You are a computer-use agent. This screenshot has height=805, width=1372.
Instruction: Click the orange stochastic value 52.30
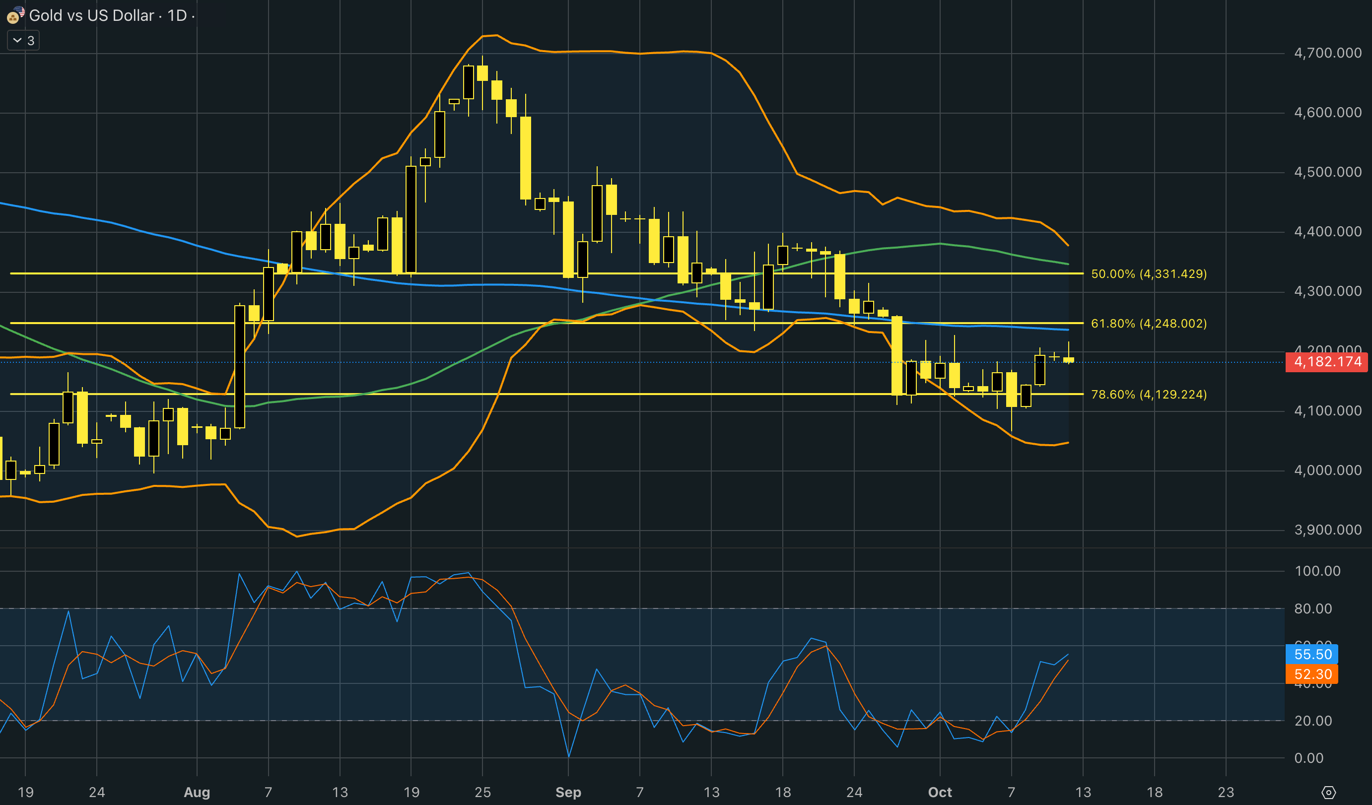(1312, 674)
